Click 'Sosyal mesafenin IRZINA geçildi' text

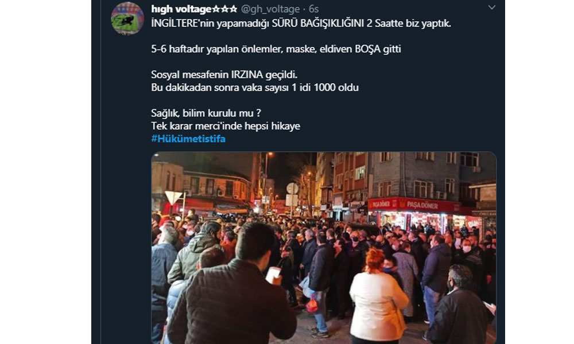(224, 75)
